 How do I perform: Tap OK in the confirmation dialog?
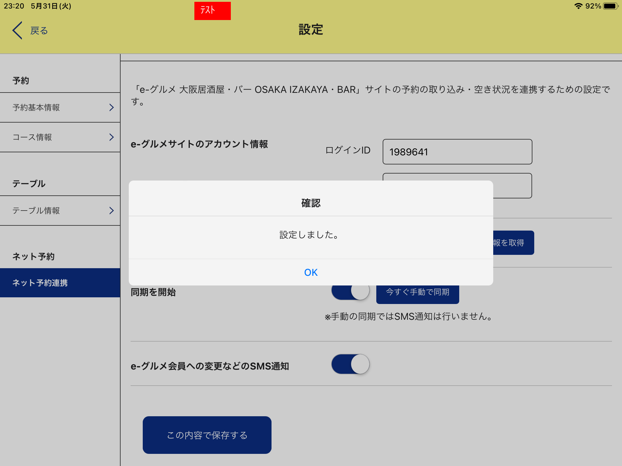tap(311, 272)
